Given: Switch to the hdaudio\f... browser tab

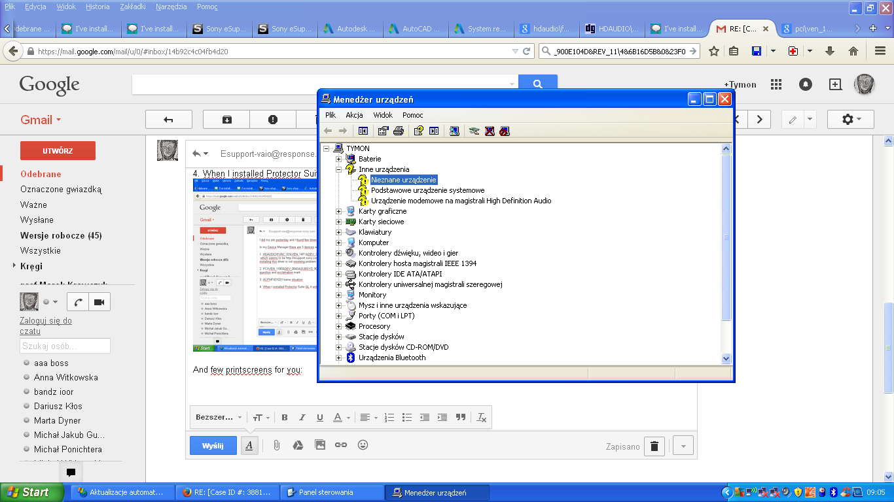Looking at the screenshot, I should click(x=546, y=29).
